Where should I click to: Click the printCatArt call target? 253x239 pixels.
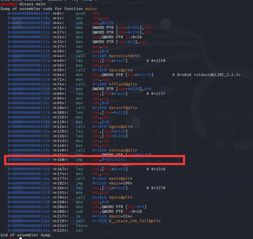[116, 56]
